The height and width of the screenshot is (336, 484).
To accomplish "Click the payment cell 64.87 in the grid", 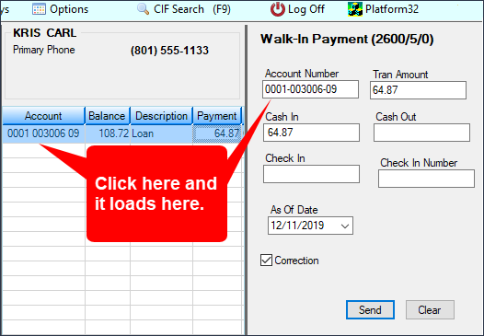I will (x=217, y=133).
